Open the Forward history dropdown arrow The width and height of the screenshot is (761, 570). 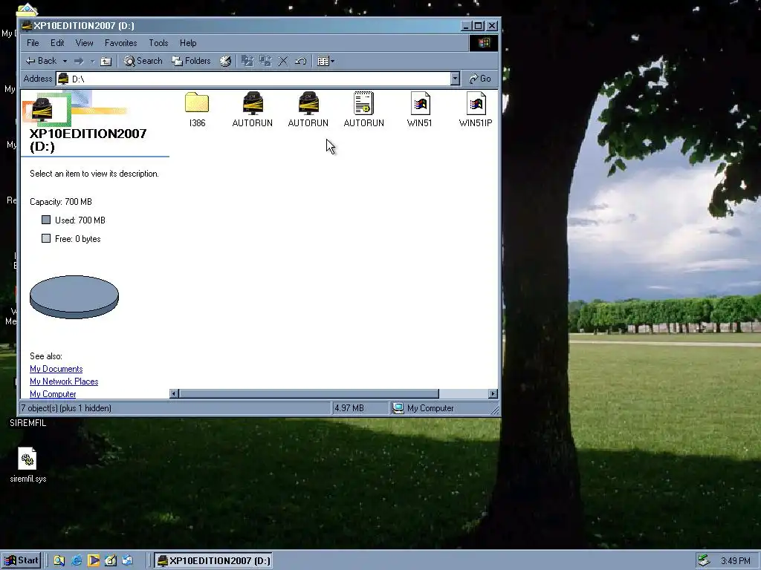point(92,61)
